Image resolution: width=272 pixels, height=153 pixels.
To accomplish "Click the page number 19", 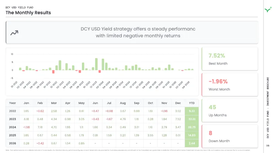I will tap(268, 146).
